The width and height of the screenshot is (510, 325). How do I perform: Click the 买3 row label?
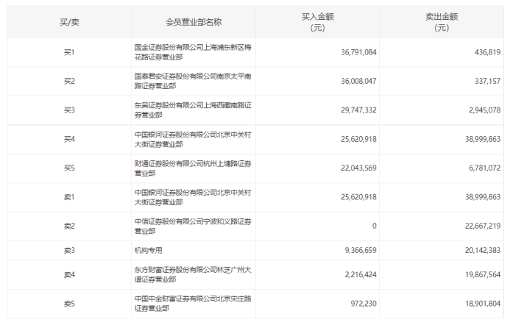[69, 110]
